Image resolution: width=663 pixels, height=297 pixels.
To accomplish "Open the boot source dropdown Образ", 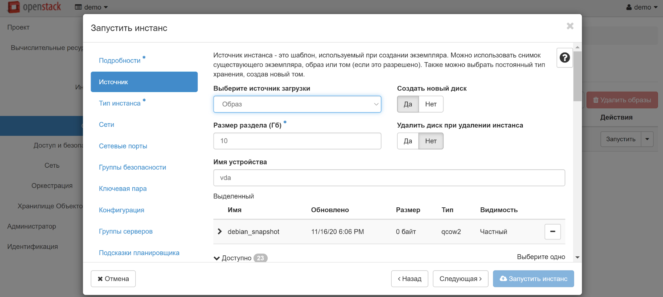I will pyautogui.click(x=297, y=104).
